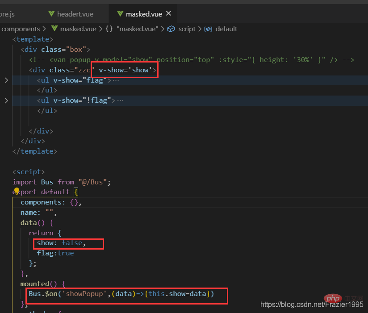This screenshot has height=313, width=368.
Task: Expand the folded ul v-show="flag" block
Action: [x=6, y=80]
